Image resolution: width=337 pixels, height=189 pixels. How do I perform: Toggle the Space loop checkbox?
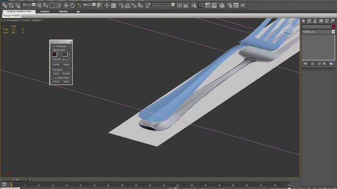point(56,78)
